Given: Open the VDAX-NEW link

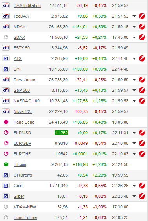Looking at the screenshot, I should click(x=25, y=207).
